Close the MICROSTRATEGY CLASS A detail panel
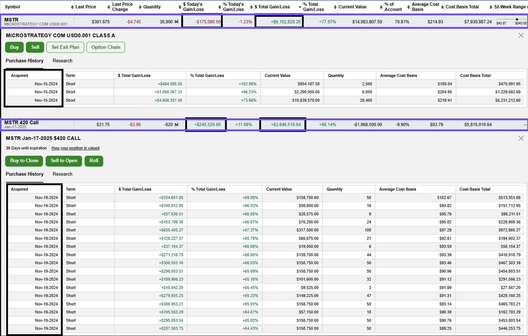This screenshot has width=528, height=336. [x=521, y=35]
